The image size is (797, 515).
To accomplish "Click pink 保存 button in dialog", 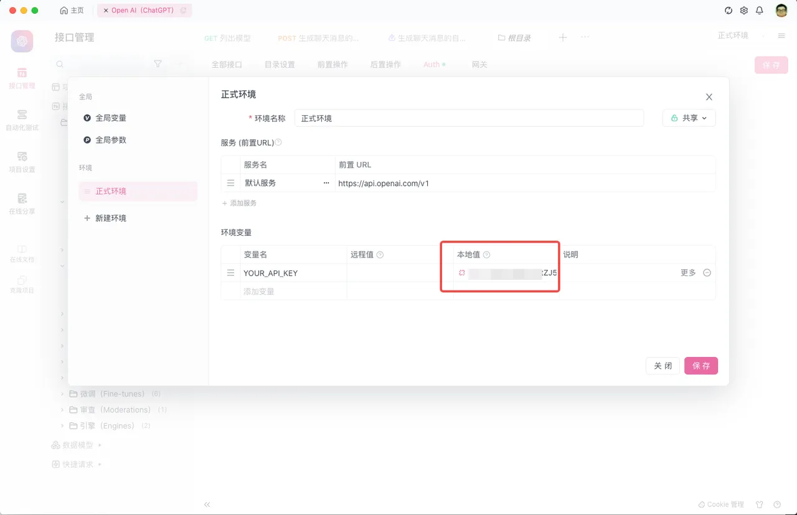I will pos(701,366).
